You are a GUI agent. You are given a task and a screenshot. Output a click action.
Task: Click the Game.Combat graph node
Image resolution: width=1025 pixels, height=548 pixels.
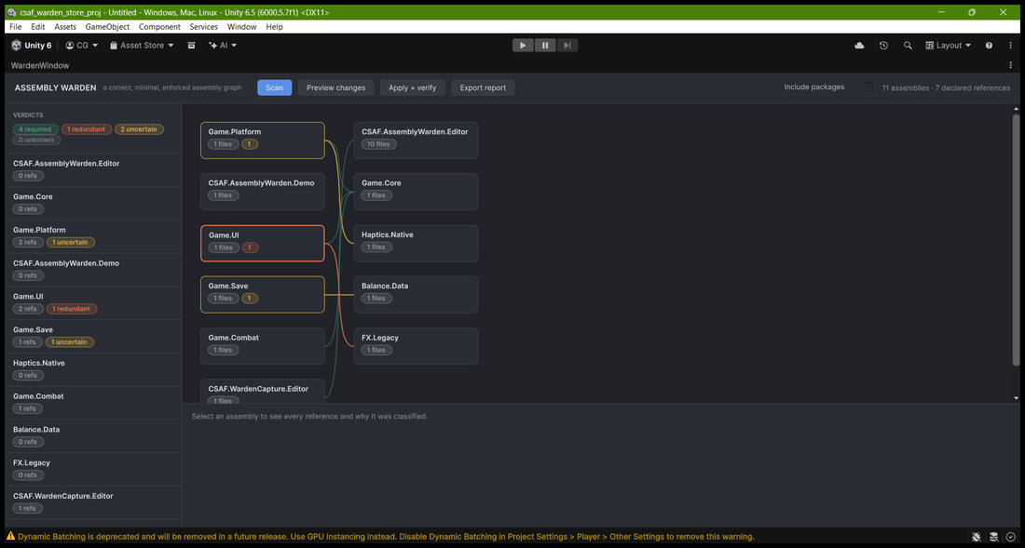[262, 346]
